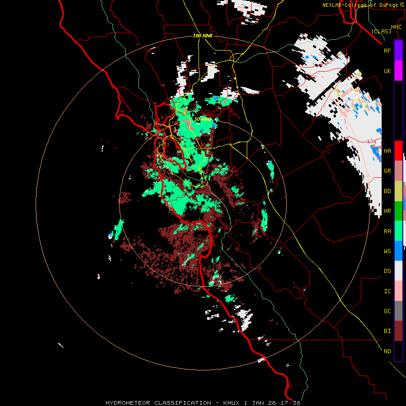Click the RA legend label
The image size is (406, 406).
387,231
